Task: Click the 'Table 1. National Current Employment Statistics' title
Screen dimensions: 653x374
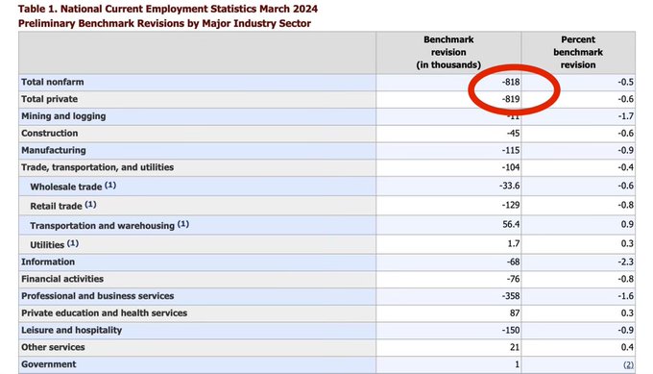Action: coord(168,9)
